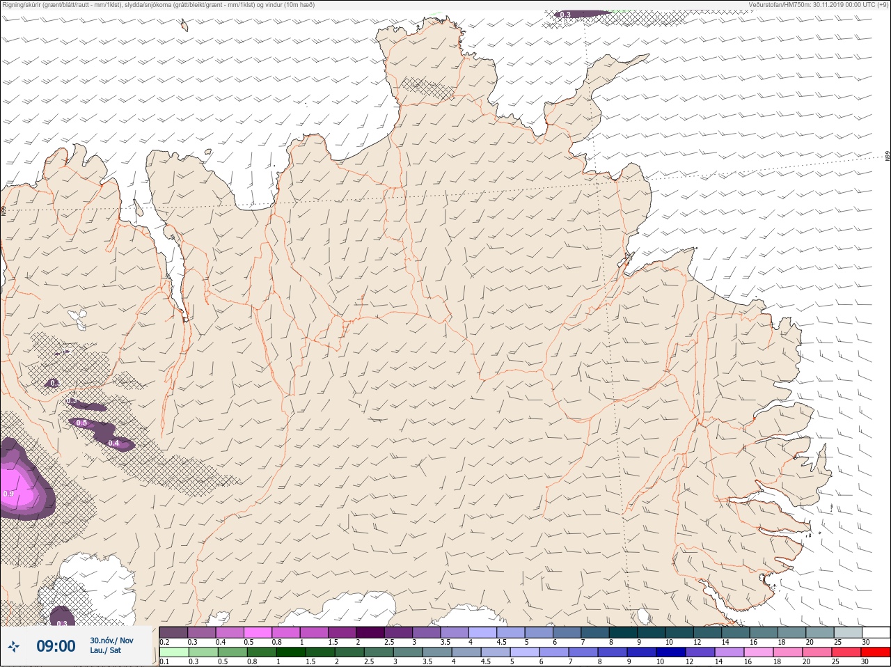
Task: Select lower legend swatch between 0.5 and 0.8
Action: pos(232,652)
